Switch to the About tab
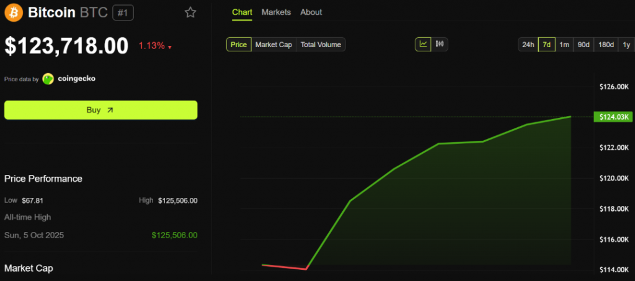 point(311,12)
